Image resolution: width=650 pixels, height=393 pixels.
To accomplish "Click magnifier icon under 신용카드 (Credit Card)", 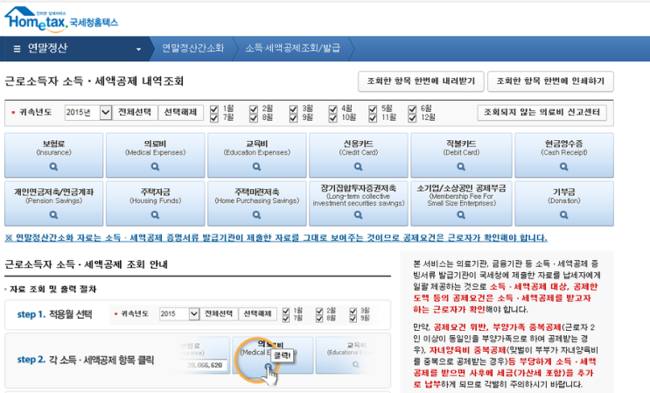I will click(358, 166).
